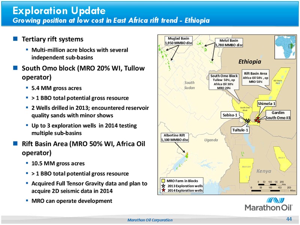
Task: Click the slide number 44
Action: 289,219
